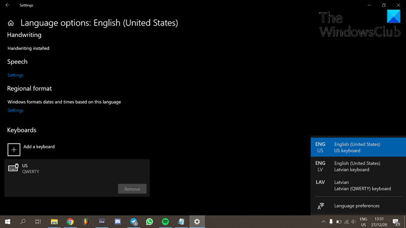The height and width of the screenshot is (228, 406).
Task: Select the US QWERTY keyboard entry
Action: click(x=77, y=178)
